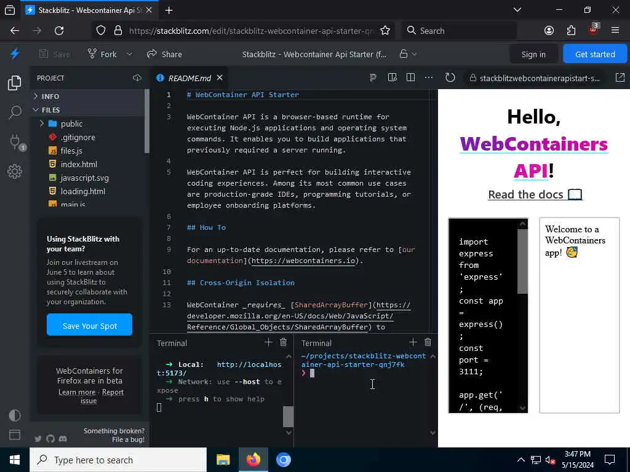The width and height of the screenshot is (630, 472).
Task: Add a new terminal in right Terminal panel
Action: (x=413, y=342)
